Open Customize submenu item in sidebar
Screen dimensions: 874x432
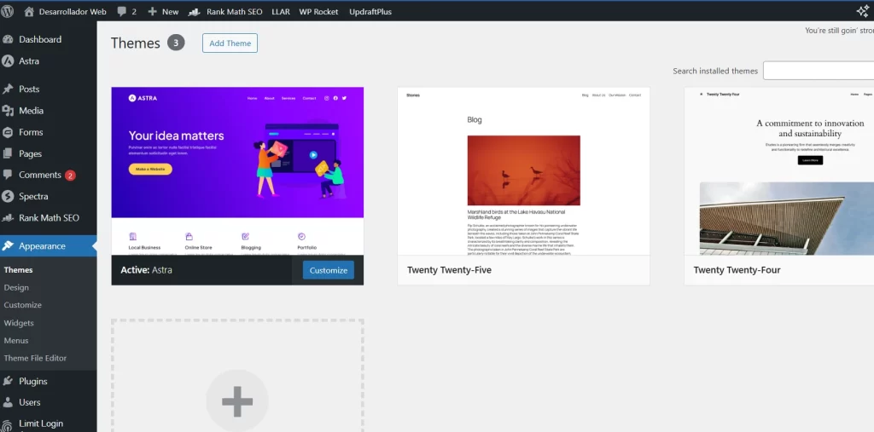click(23, 305)
